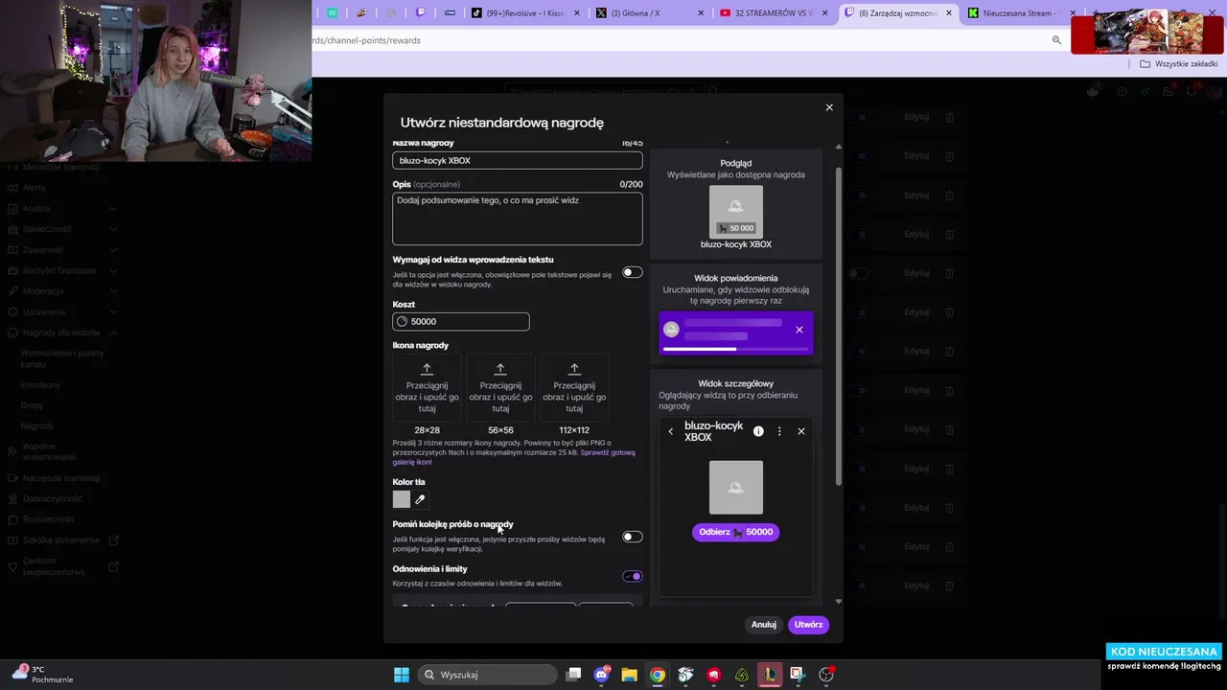
Task: Open 'Szkółka streamerów' external link icon
Action: (113, 540)
